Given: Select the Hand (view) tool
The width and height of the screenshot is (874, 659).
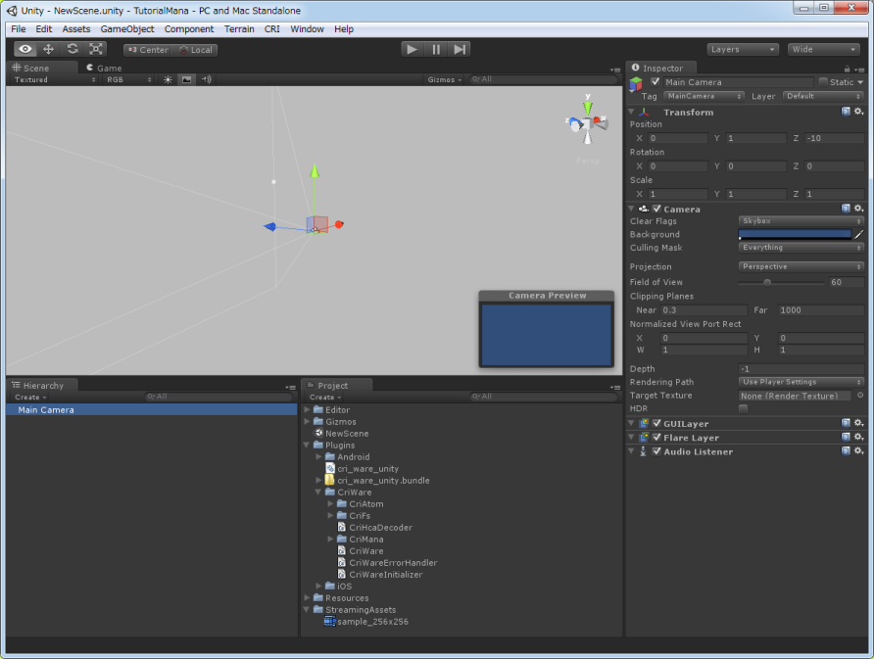Looking at the screenshot, I should point(25,49).
